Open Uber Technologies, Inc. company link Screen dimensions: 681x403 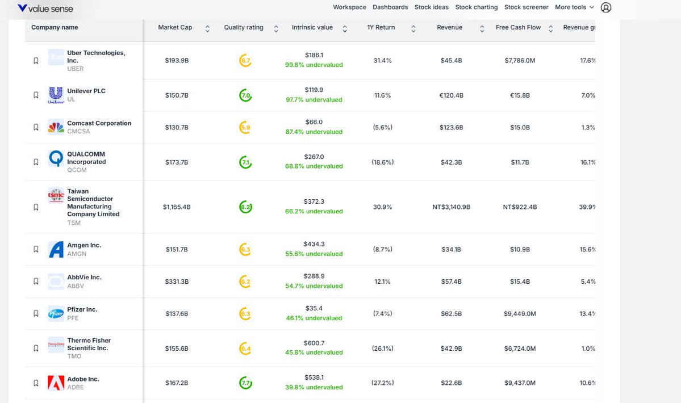pyautogui.click(x=96, y=56)
